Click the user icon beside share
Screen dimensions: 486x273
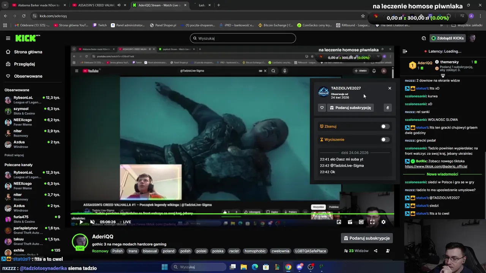[x=388, y=251]
